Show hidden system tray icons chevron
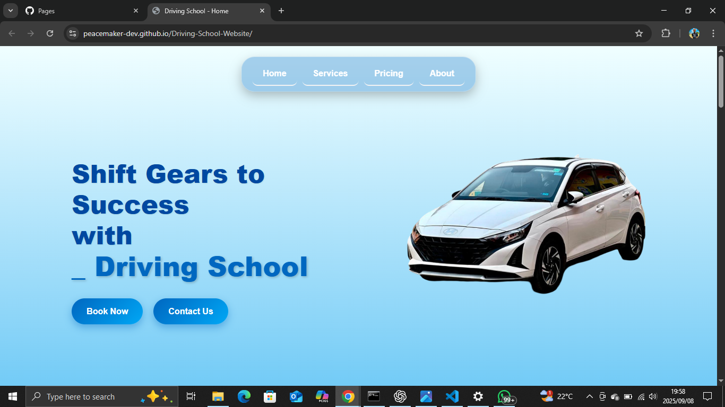 [589, 396]
